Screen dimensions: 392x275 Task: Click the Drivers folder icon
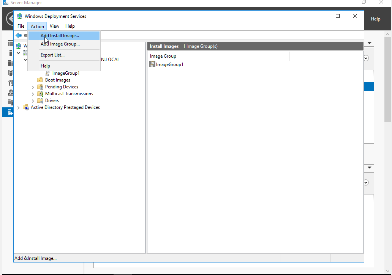pos(40,101)
